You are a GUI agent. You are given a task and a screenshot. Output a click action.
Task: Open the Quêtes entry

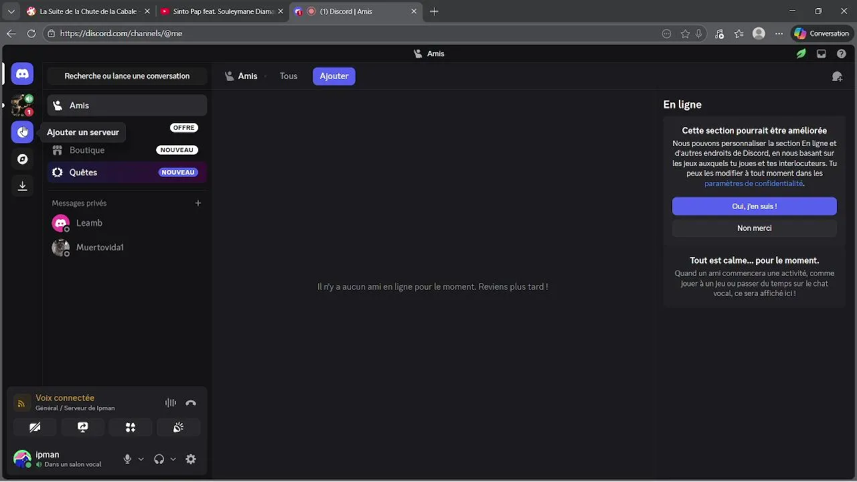pyautogui.click(x=127, y=172)
